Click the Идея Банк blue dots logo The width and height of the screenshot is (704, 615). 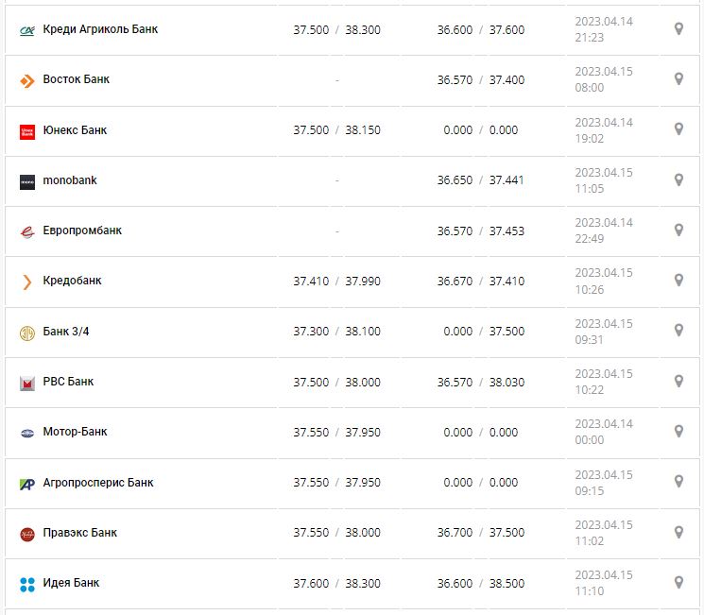(26, 584)
